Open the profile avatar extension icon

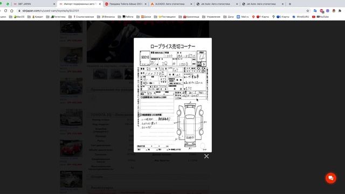point(334,11)
